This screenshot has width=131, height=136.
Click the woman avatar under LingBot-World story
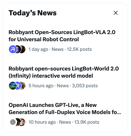[23, 86]
